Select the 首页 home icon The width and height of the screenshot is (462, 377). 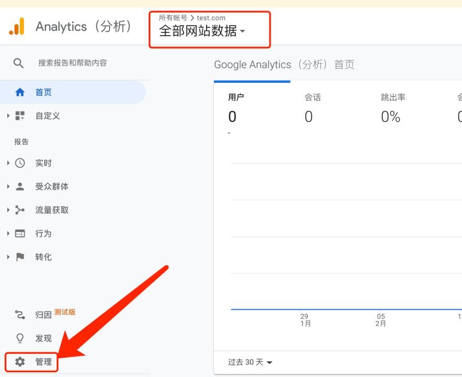pyautogui.click(x=20, y=92)
